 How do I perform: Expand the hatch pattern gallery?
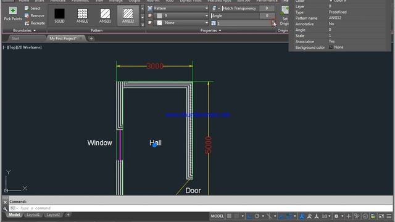pos(143,25)
